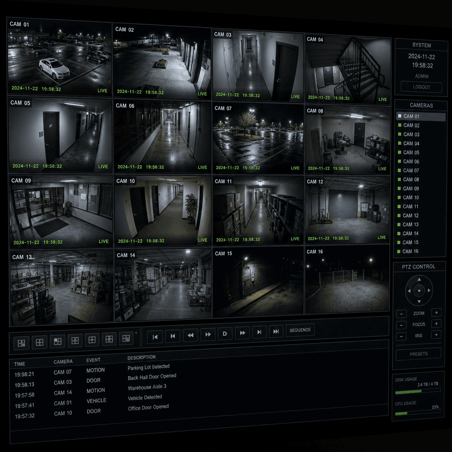Toggle CAM 09 in the cameras list

tap(421, 188)
